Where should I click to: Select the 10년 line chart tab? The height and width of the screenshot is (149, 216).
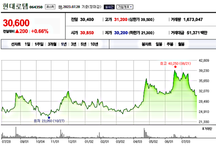94,44
